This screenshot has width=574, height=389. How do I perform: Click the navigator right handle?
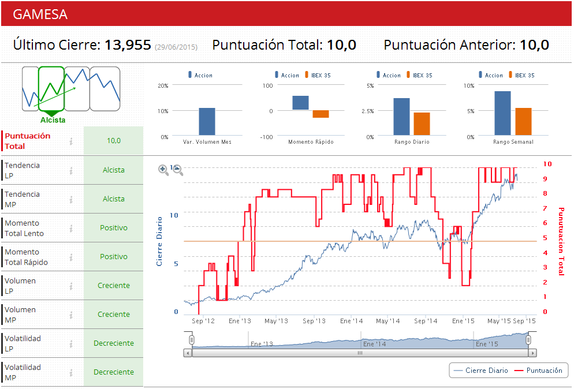[528, 340]
